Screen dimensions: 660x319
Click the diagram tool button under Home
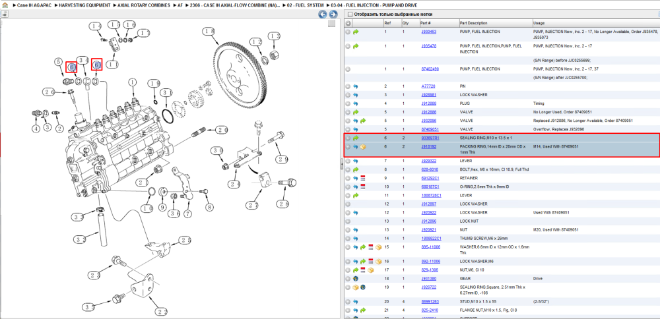click(x=5, y=14)
